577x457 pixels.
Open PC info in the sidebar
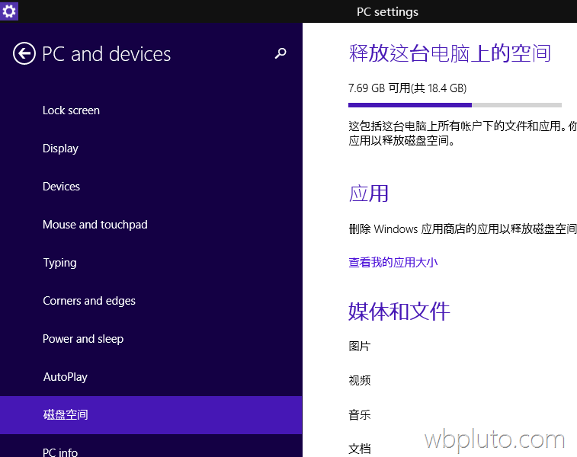tap(60, 452)
